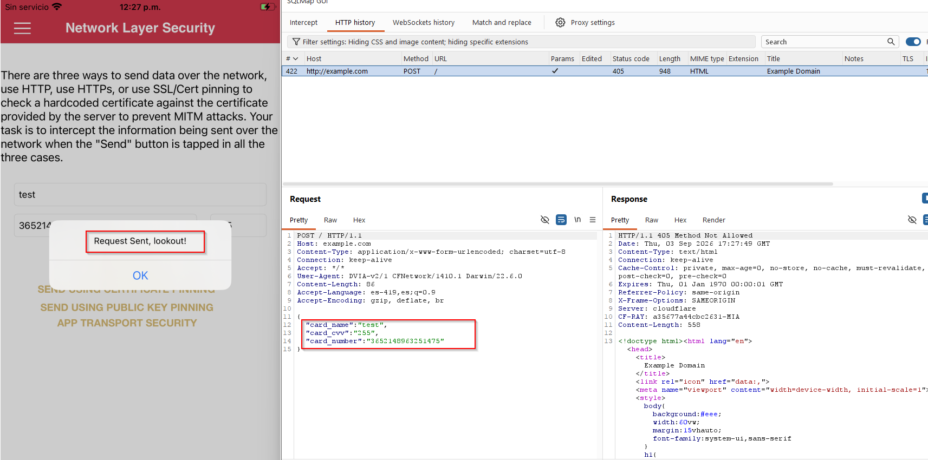The width and height of the screenshot is (928, 460).
Task: Toggle the crossed-eye icon in the Request panel
Action: click(545, 220)
